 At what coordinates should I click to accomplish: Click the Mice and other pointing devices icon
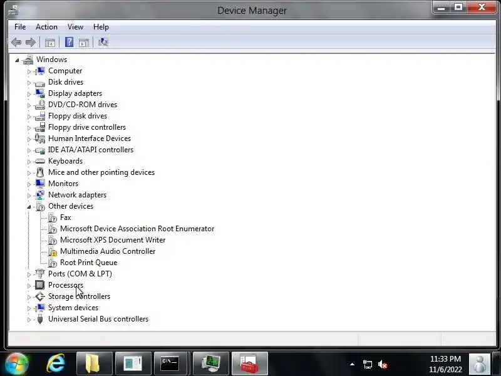coord(40,172)
